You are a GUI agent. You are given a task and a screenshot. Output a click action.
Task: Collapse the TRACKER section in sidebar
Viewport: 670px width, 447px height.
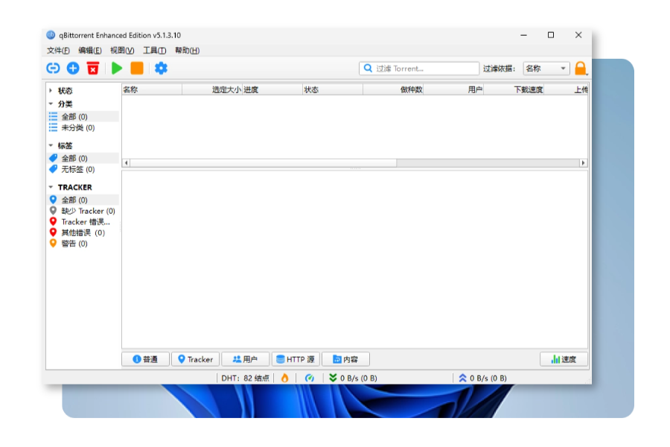[x=51, y=187]
